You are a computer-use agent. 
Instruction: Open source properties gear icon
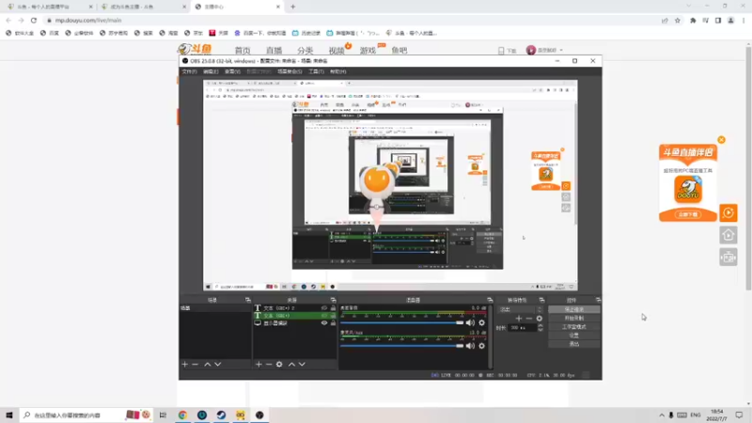point(279,365)
